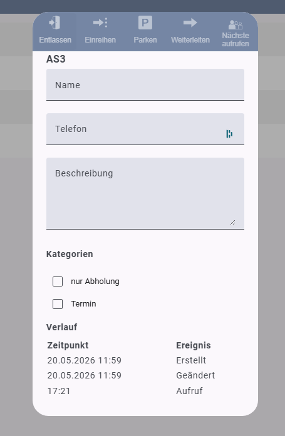
Task: Check the nur Abholung checkbox
Action: click(58, 281)
